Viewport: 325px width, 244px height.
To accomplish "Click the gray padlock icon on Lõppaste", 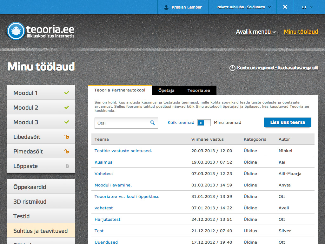I will click(67, 166).
